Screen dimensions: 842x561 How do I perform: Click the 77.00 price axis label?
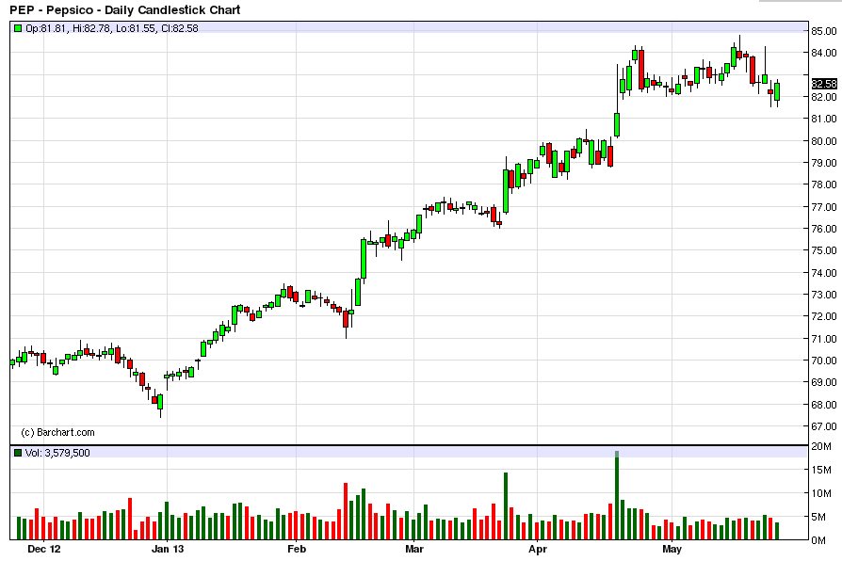[x=824, y=207]
